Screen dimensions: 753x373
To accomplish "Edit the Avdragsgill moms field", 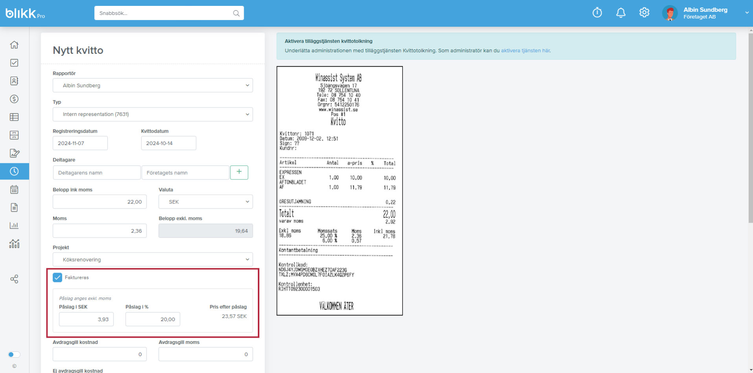I will [x=206, y=354].
